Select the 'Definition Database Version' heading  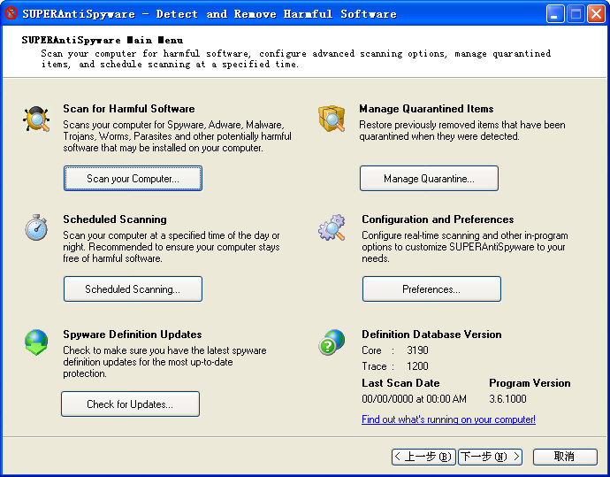tap(431, 335)
